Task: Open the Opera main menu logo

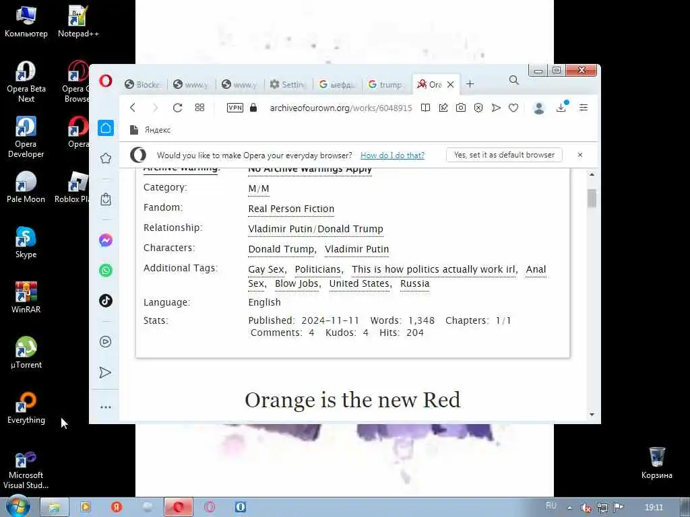Action: click(105, 81)
